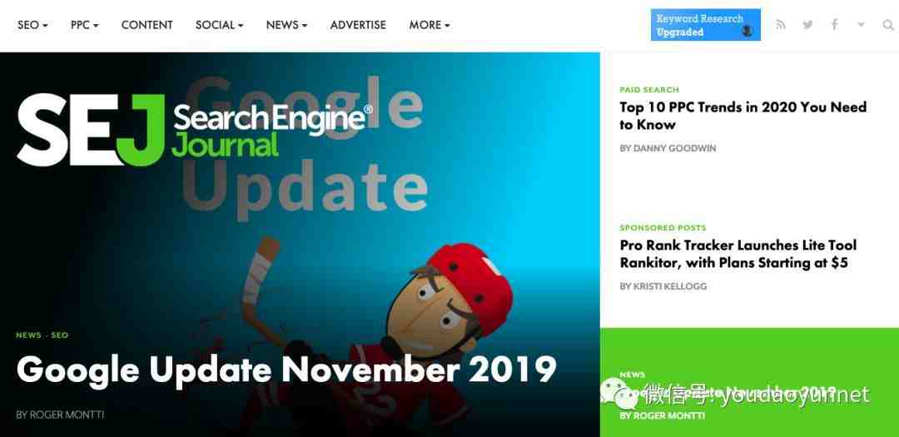
Task: Open the RSS feed icon
Action: 780,25
